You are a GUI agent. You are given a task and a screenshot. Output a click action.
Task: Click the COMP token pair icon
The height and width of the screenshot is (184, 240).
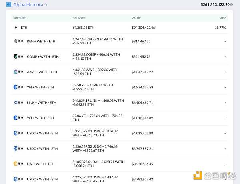pos(16,56)
